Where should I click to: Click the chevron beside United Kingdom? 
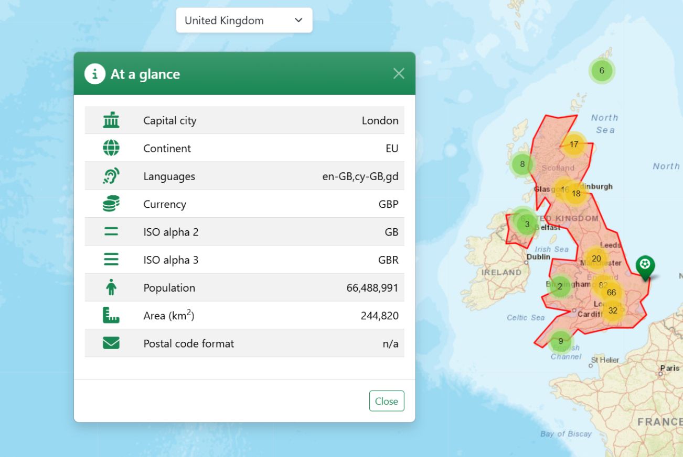pos(298,20)
